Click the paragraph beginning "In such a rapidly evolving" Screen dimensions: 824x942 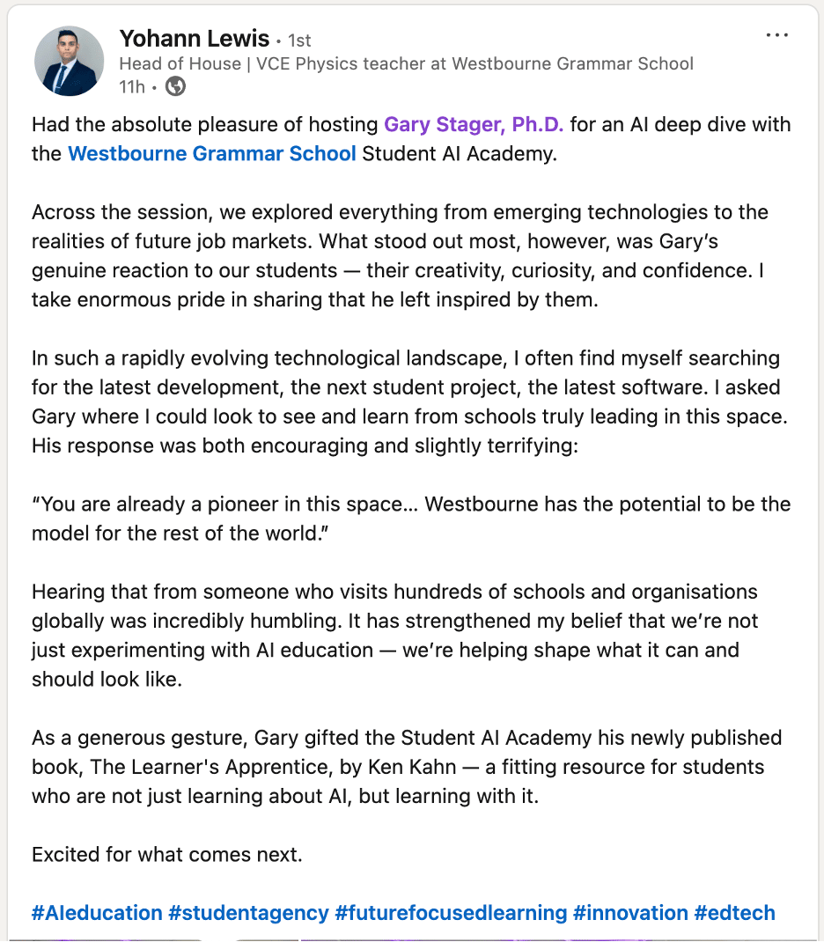tap(405, 401)
